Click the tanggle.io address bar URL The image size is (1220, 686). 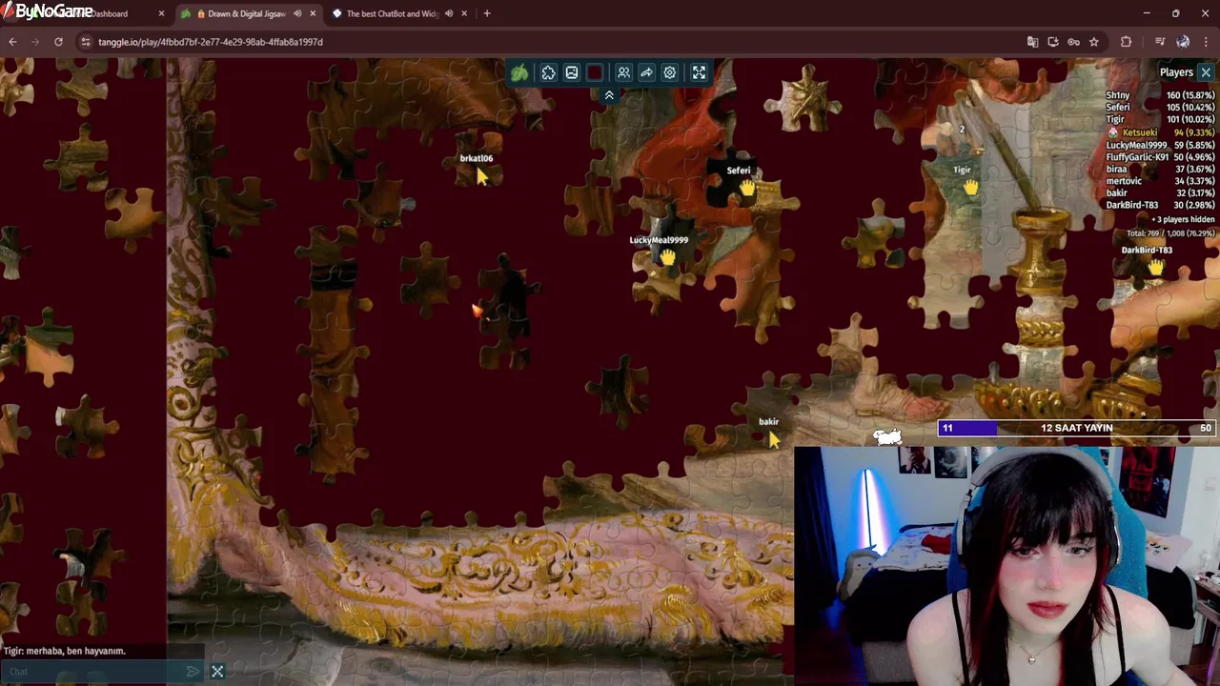tap(211, 42)
